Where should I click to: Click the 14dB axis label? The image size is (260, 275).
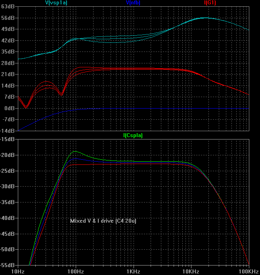click(x=8, y=86)
